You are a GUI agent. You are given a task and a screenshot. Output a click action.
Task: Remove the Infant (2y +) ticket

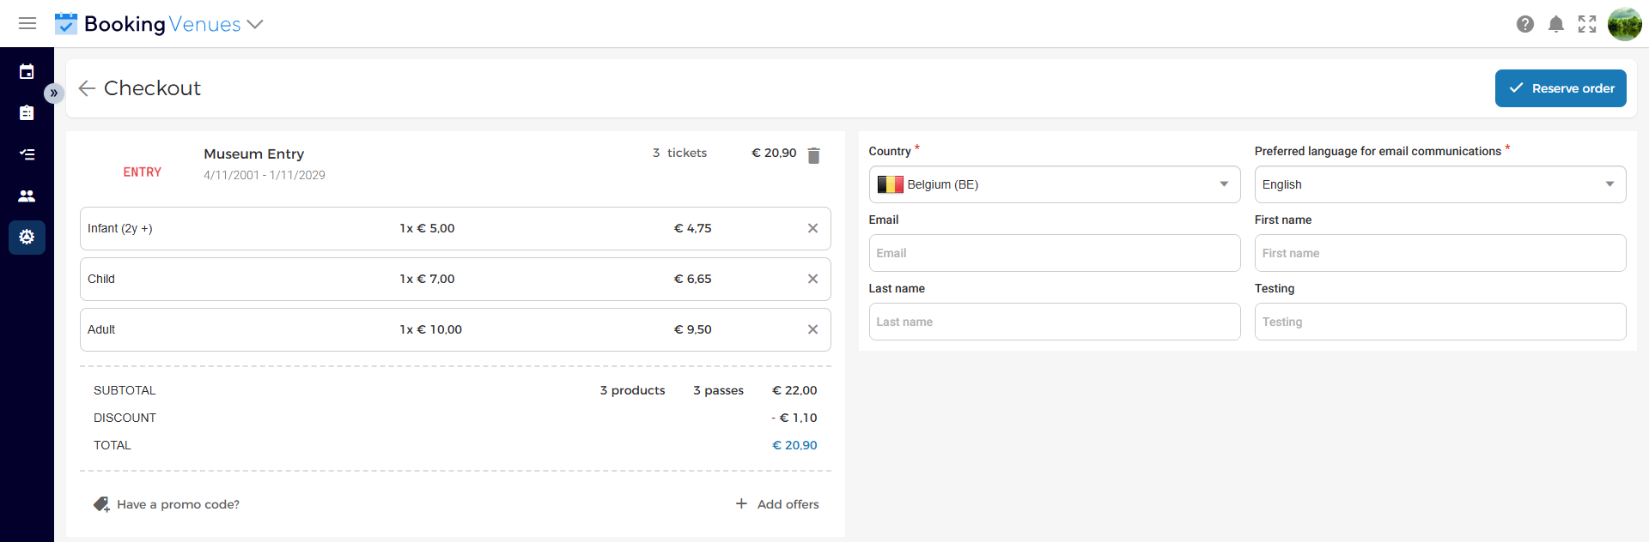pyautogui.click(x=812, y=228)
